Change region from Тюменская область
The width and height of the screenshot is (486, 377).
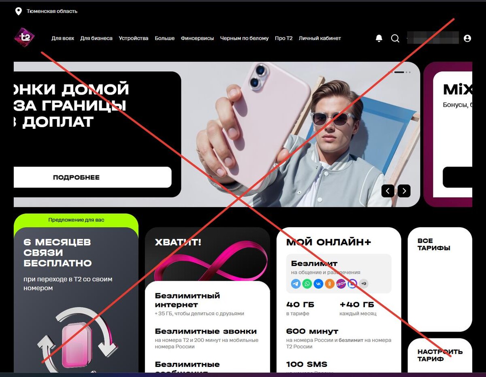coord(52,11)
